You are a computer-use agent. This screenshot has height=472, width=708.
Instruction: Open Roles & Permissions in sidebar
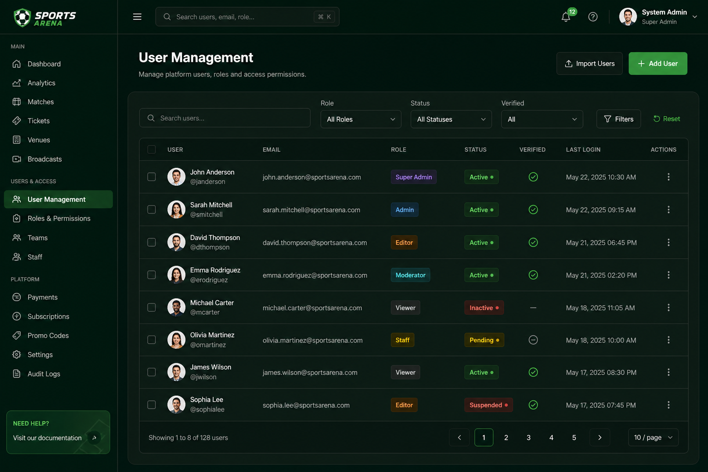coord(59,218)
